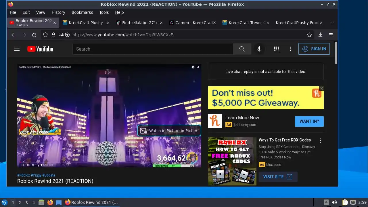The width and height of the screenshot is (368, 207).
Task: Click the YouTube search magnifier button
Action: (242, 49)
